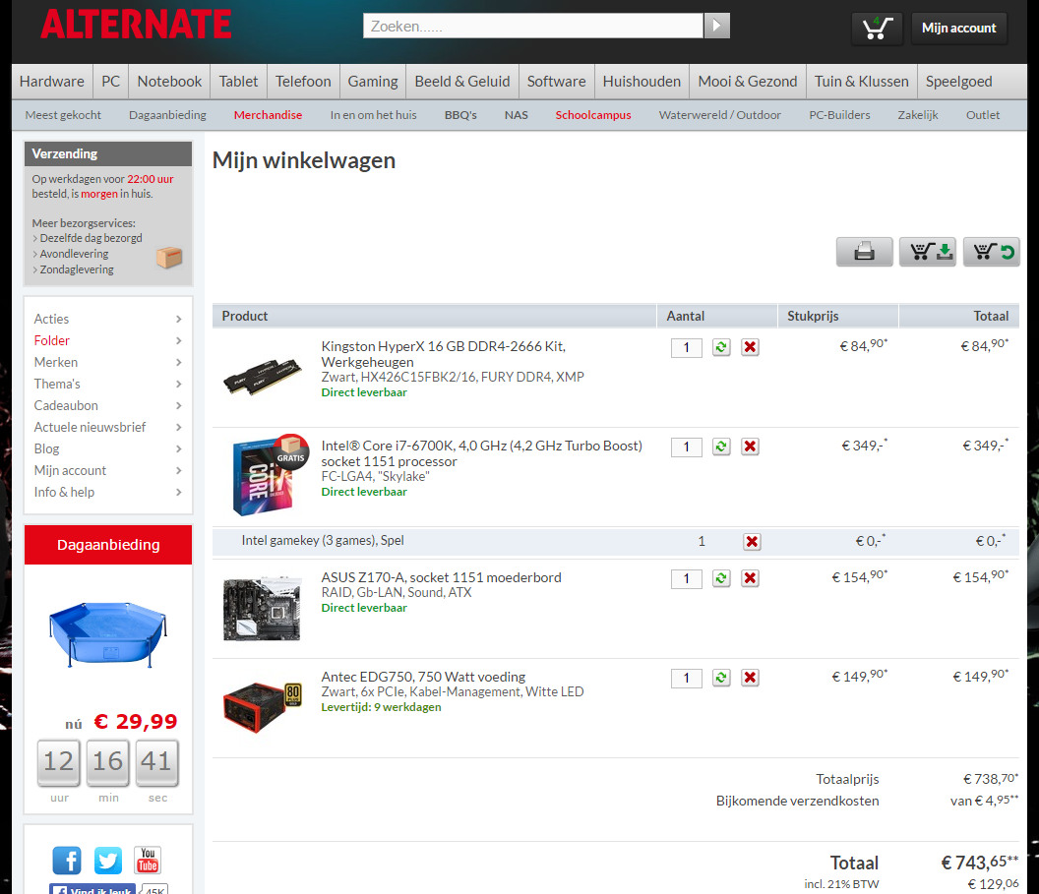Remove ASUS Z170-A motherboard from cart

(x=750, y=578)
